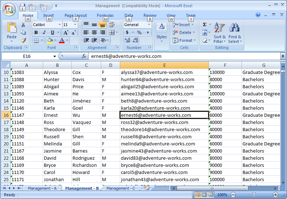
Task: Open the Office Button menu
Action: (x=9, y=10)
